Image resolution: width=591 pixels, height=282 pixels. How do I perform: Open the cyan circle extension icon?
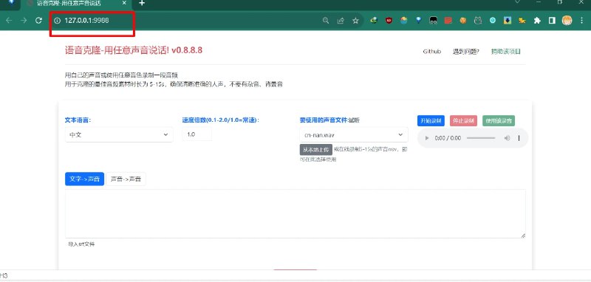[x=493, y=21]
